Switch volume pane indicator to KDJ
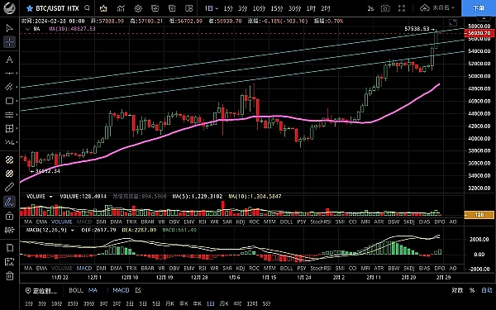Viewport: 496px width, 310px height. click(x=241, y=222)
